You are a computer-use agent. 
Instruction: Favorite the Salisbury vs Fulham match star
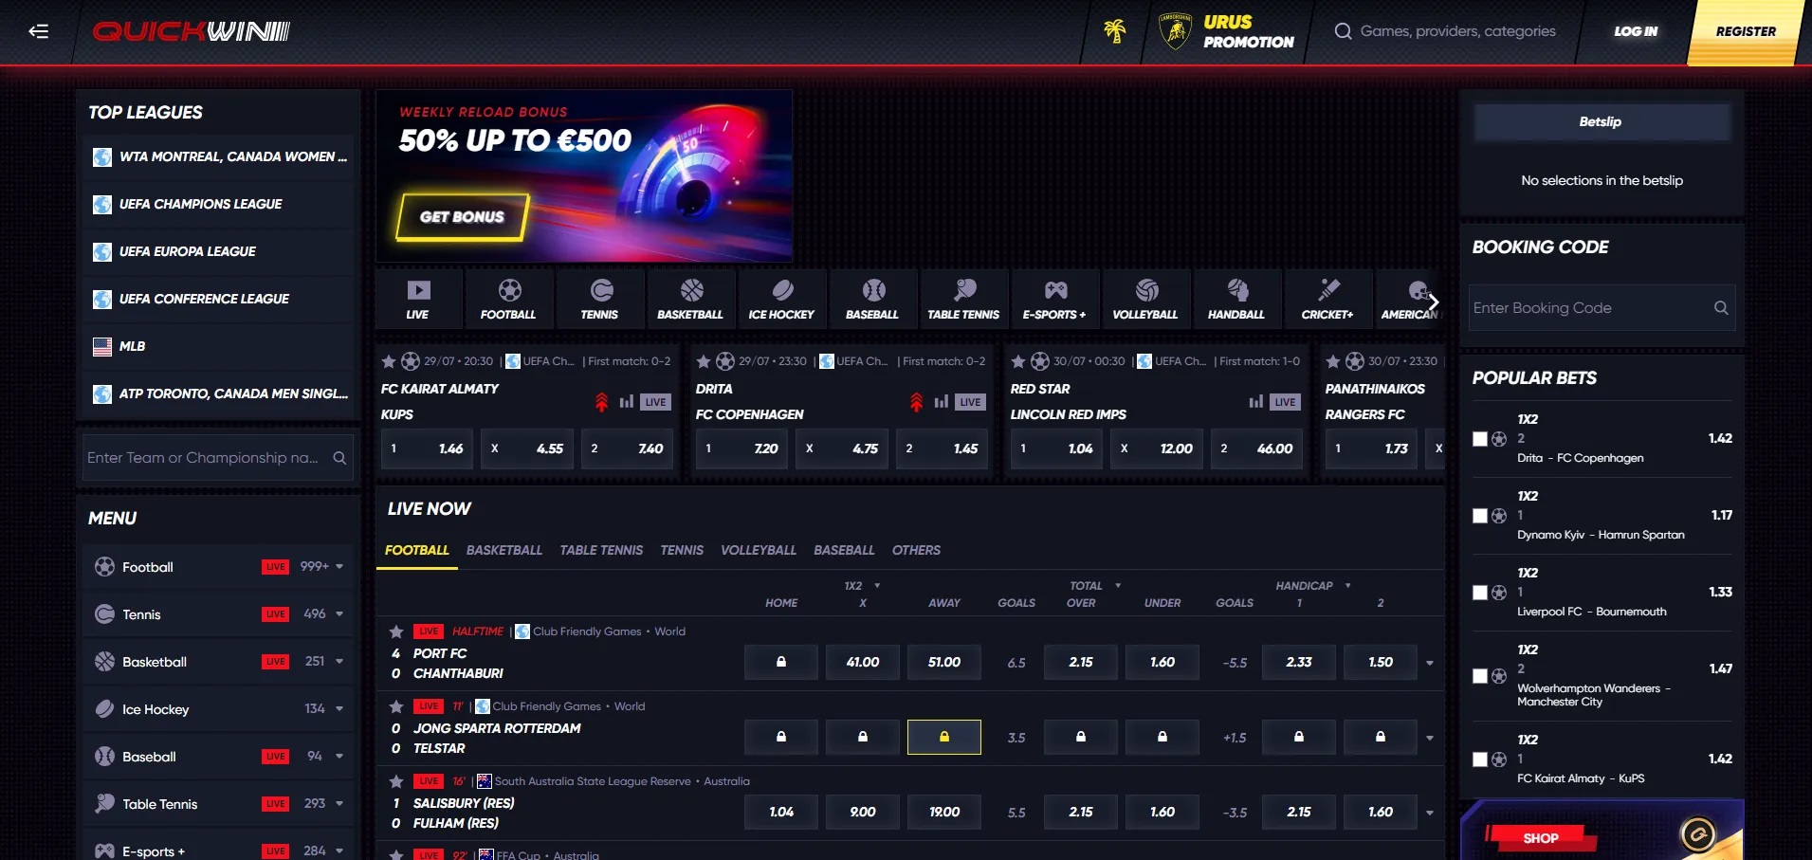pos(394,781)
